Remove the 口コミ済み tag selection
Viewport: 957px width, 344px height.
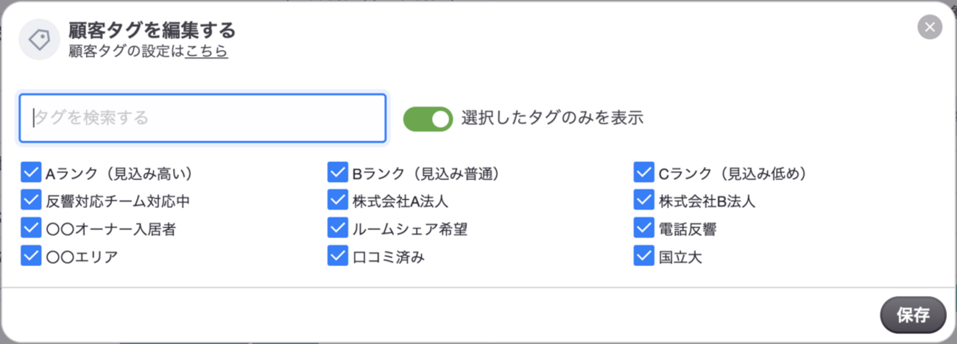[x=337, y=256]
